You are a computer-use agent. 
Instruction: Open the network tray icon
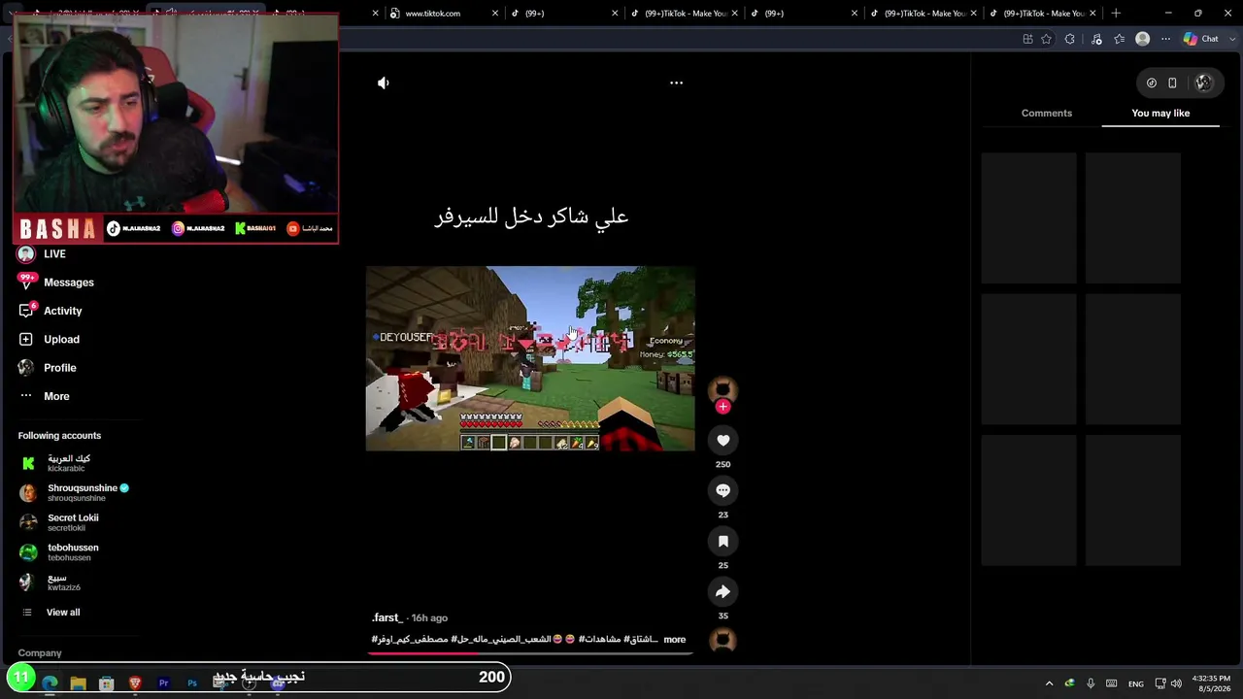[x=1160, y=683]
